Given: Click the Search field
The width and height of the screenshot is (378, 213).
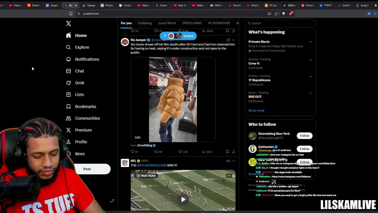Looking at the screenshot, I should 281,23.
